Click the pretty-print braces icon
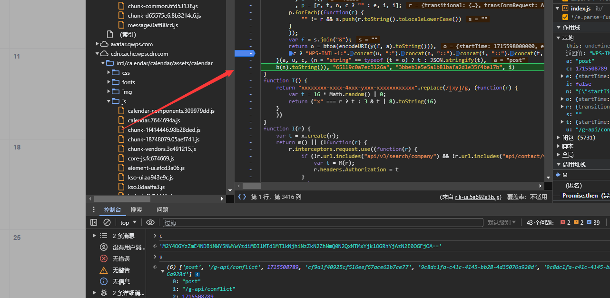The image size is (610, 298). [x=242, y=197]
